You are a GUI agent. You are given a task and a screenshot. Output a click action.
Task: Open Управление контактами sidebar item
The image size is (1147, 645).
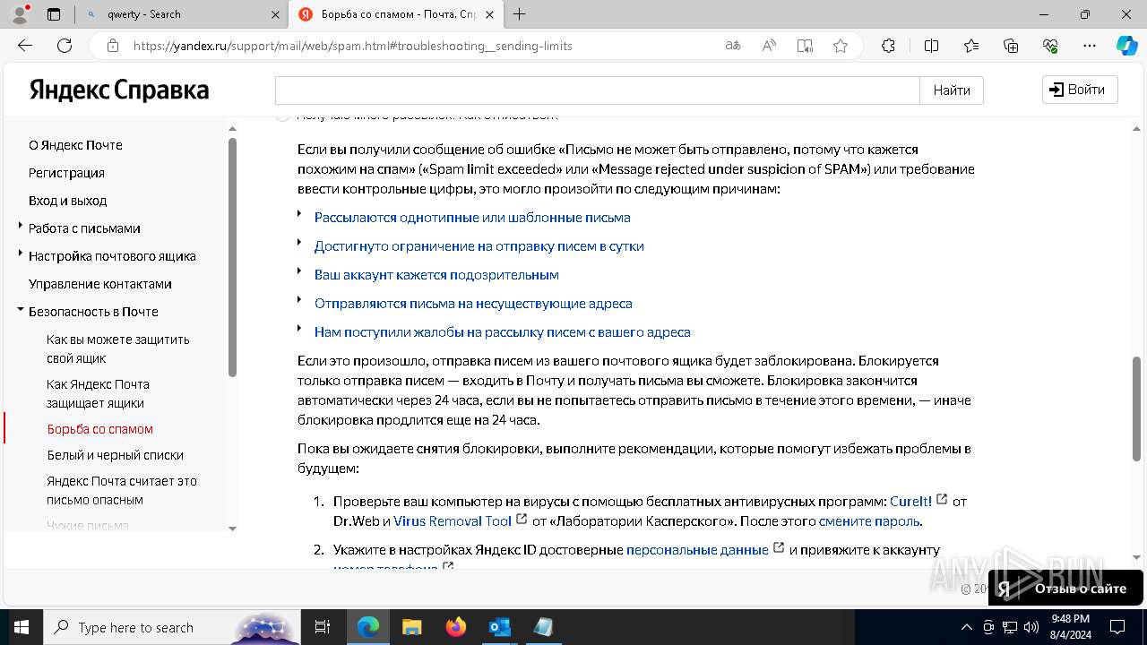pos(99,283)
